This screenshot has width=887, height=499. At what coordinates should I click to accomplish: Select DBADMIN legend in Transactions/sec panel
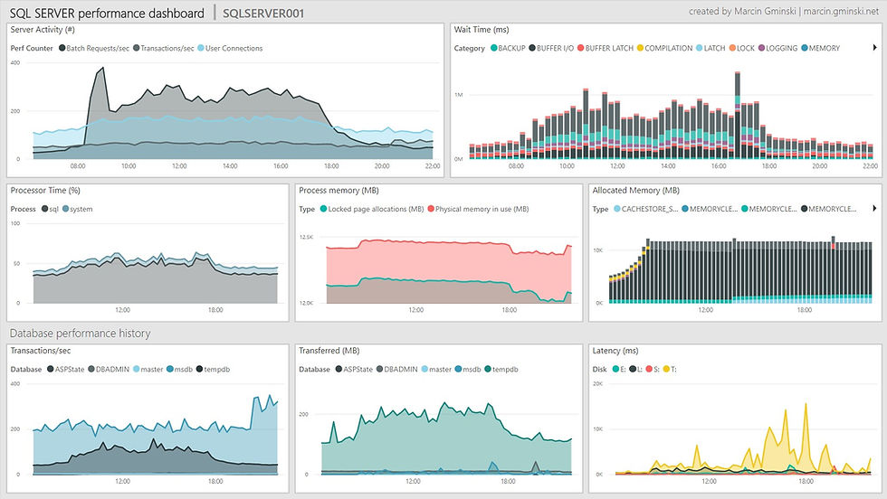point(109,369)
